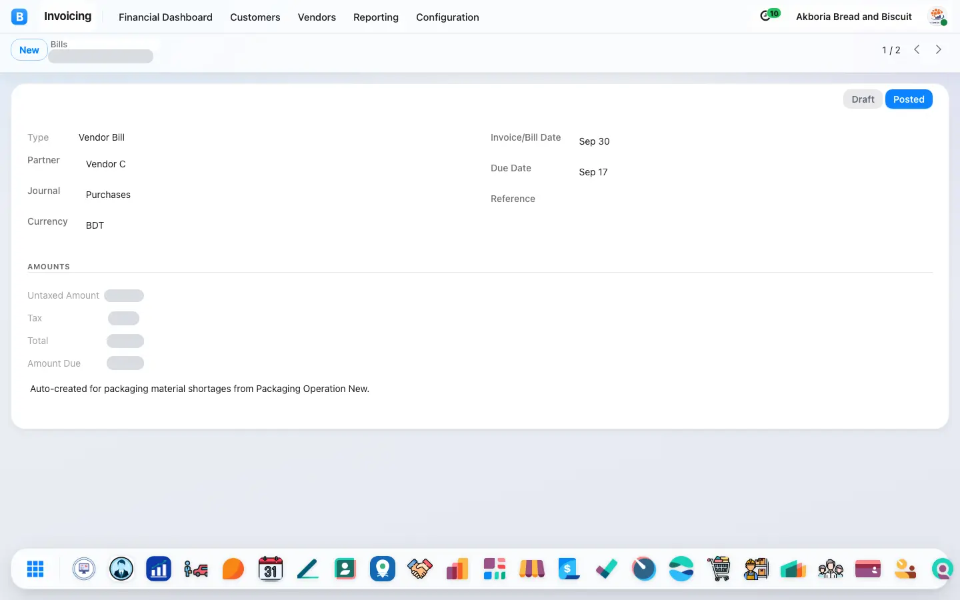Click the auto-created packaging shortages note
960x600 pixels.
pos(199,389)
